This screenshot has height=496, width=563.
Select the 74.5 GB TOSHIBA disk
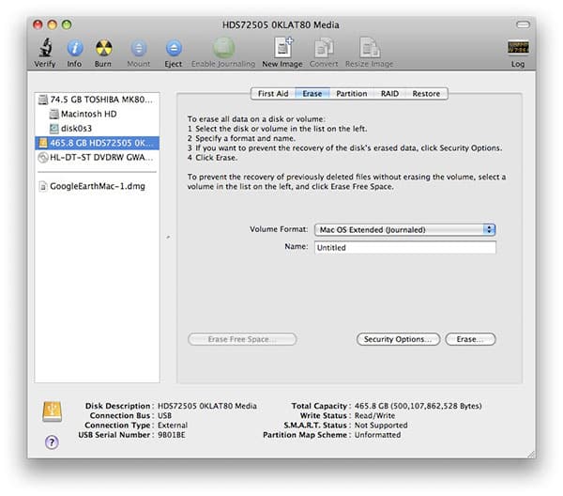[97, 100]
